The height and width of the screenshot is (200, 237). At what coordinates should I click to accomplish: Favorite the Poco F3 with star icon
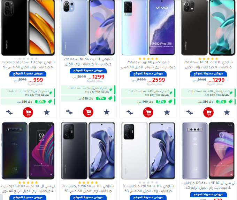pyautogui.click(x=47, y=112)
